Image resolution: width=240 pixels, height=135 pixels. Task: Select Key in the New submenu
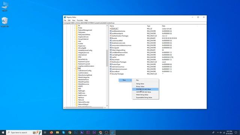click(145, 80)
